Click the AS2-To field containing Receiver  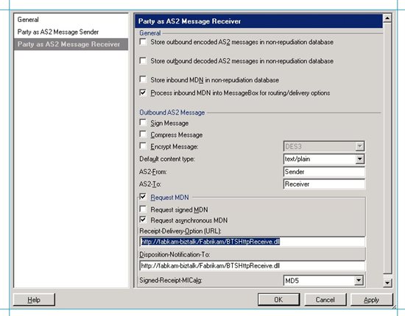tap(324, 184)
